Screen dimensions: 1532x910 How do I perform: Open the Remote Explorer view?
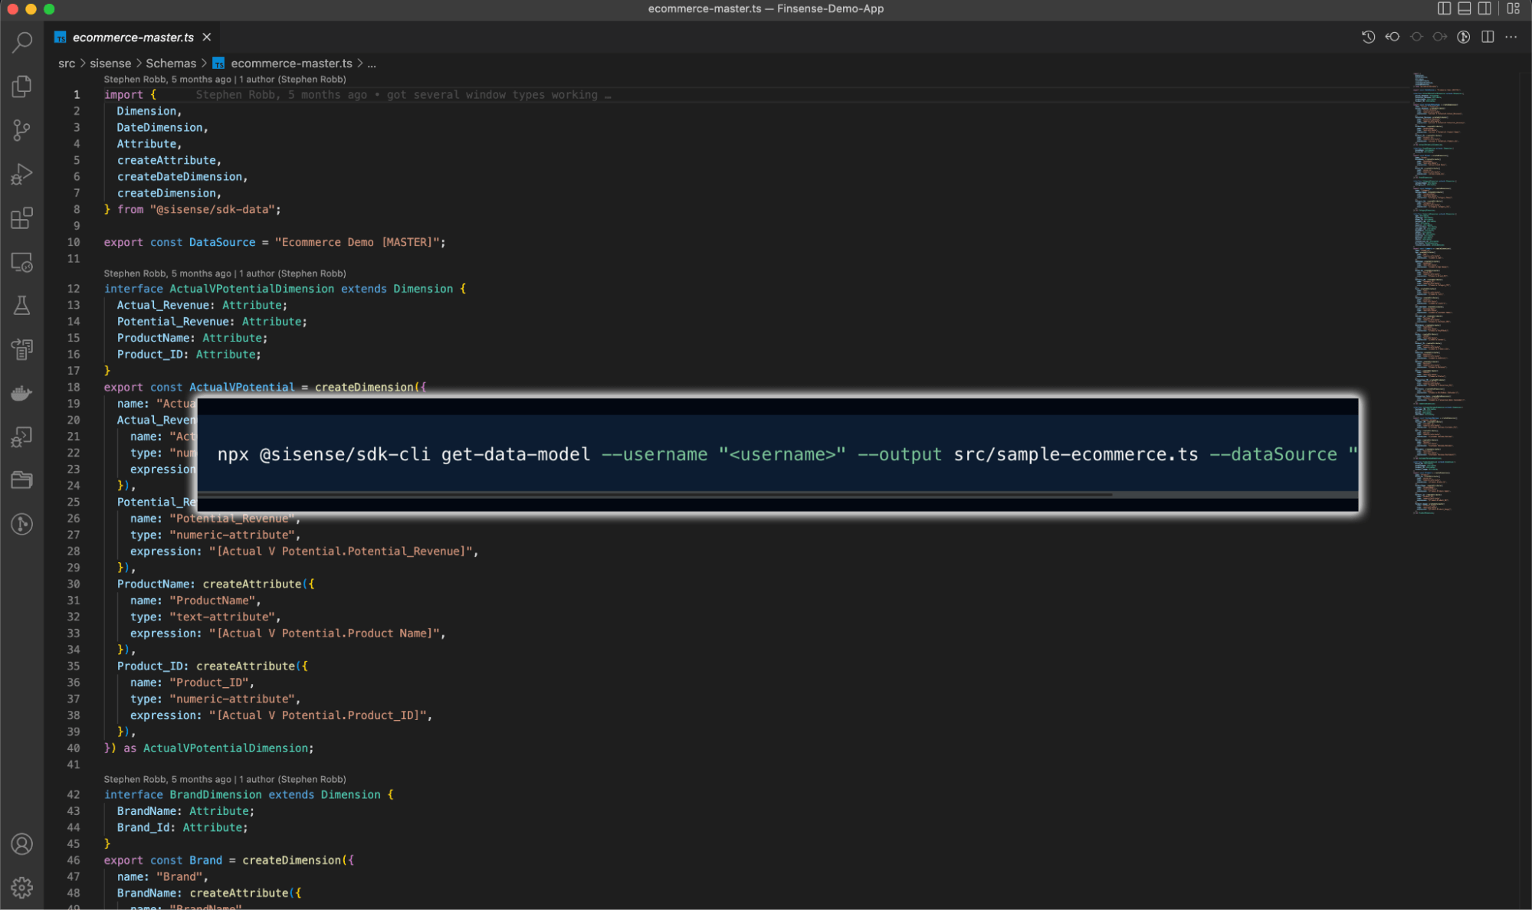pyautogui.click(x=21, y=261)
